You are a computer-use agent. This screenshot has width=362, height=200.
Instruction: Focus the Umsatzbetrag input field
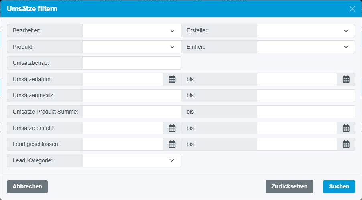(x=132, y=63)
